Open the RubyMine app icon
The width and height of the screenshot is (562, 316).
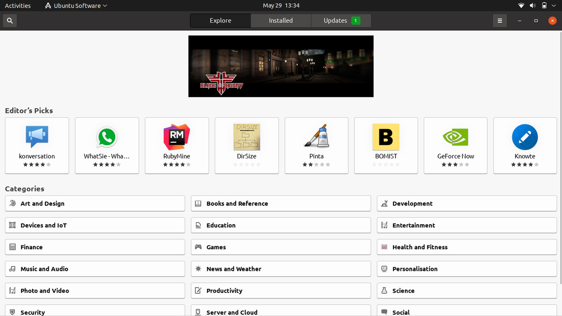click(177, 137)
